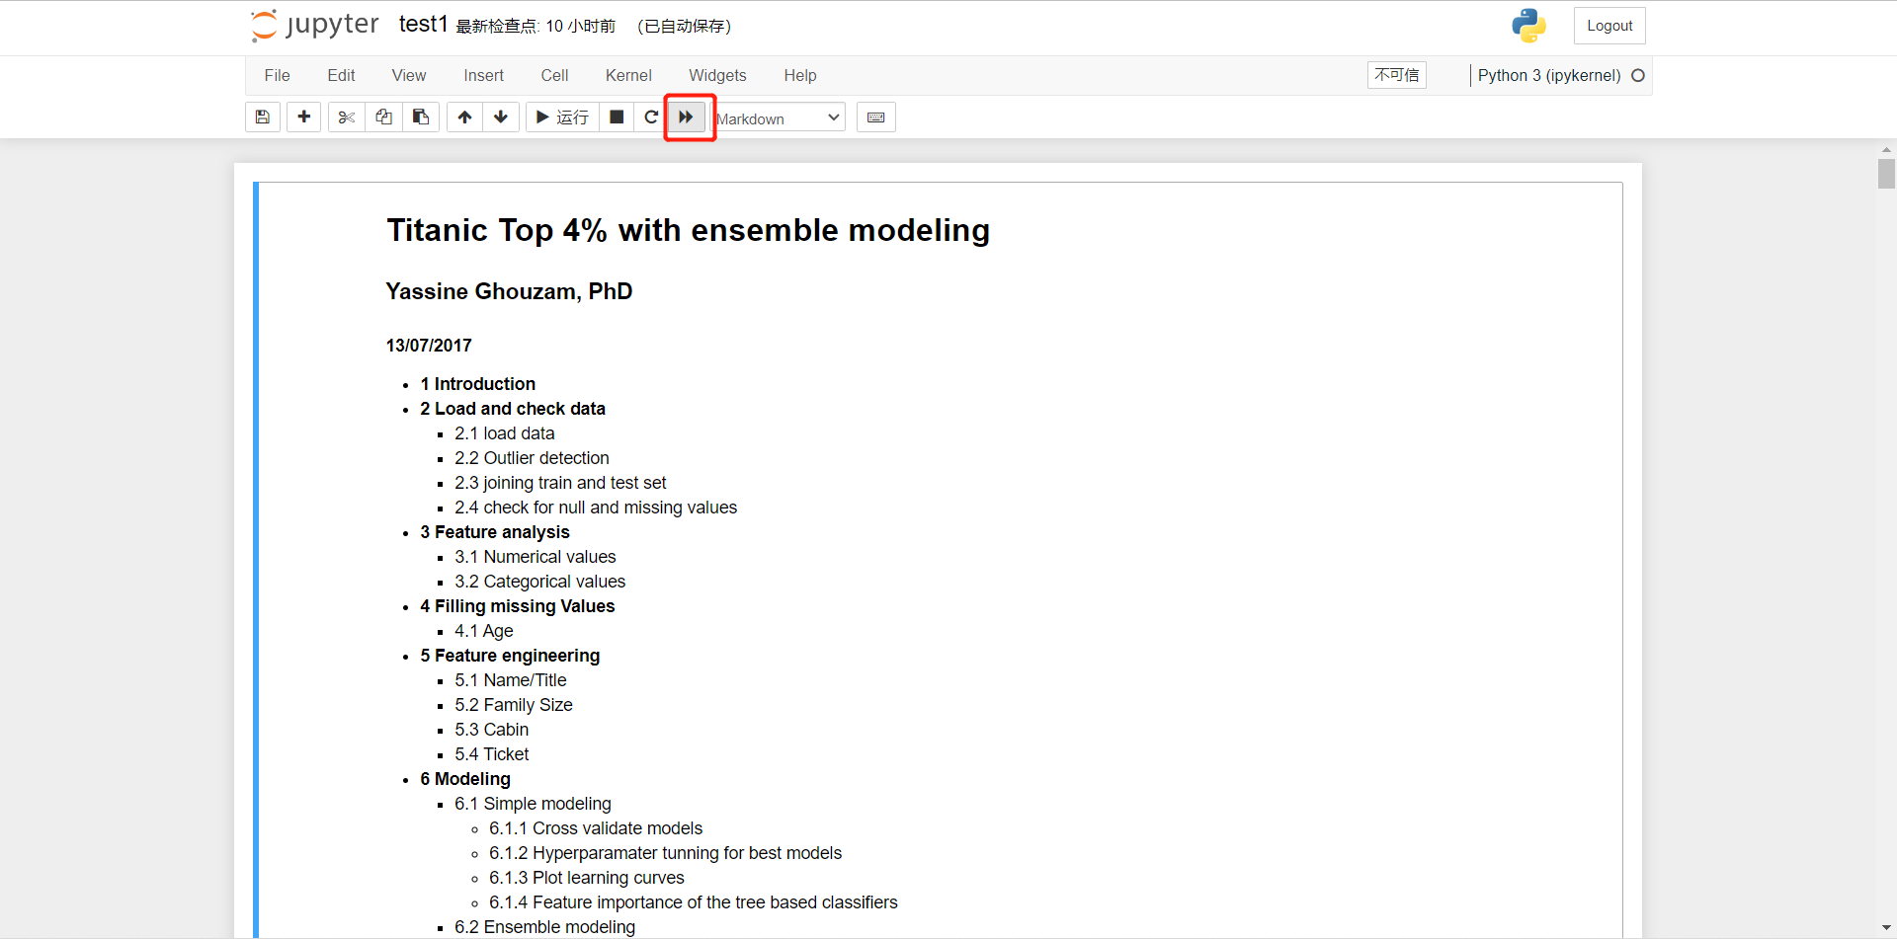The width and height of the screenshot is (1897, 939).
Task: Click the 2 Load and check data item
Action: 513,409
